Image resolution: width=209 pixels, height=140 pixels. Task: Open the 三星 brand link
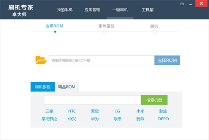pyautogui.click(x=49, y=111)
